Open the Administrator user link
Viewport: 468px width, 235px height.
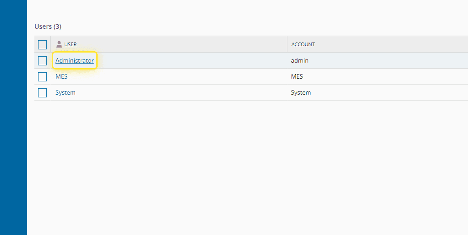coord(74,60)
